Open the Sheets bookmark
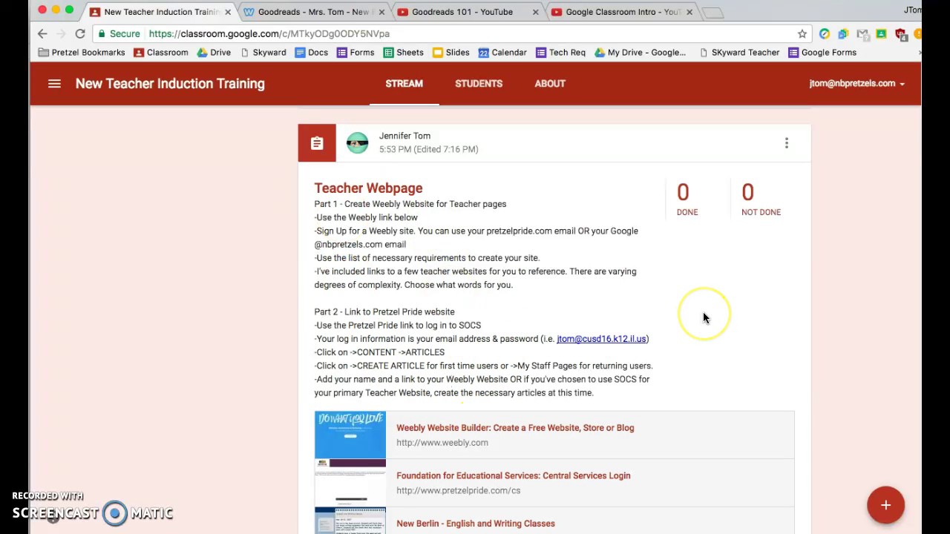The image size is (950, 534). [x=403, y=53]
